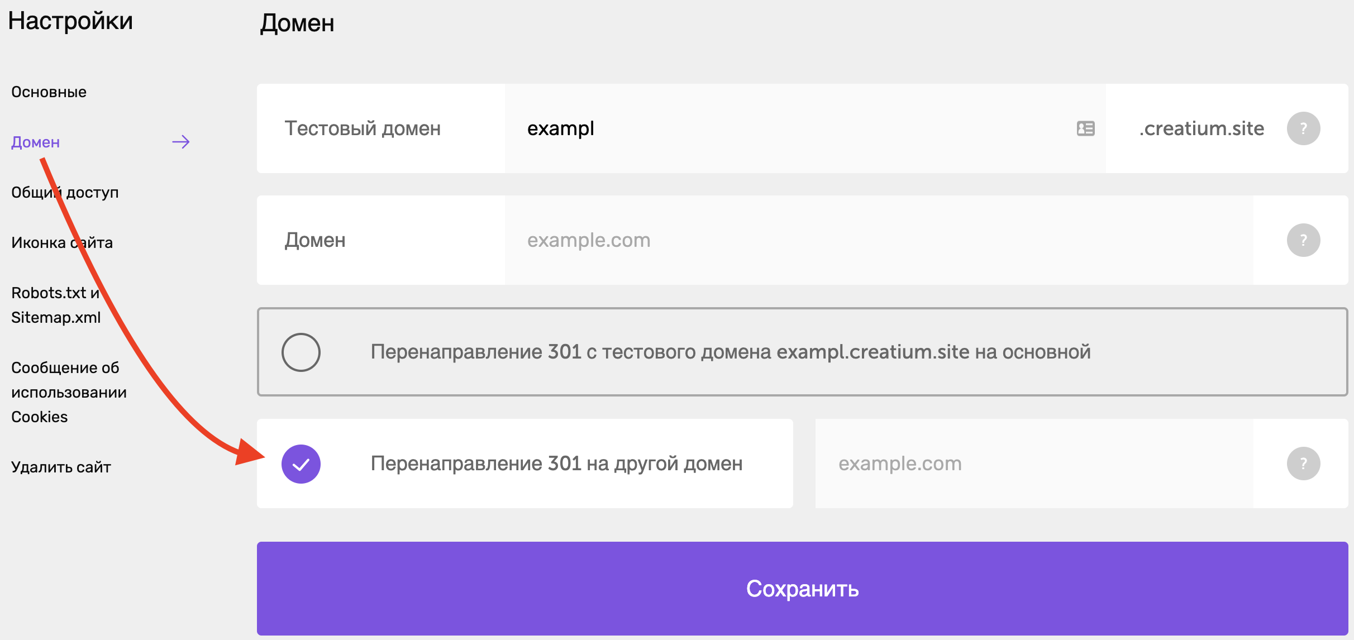Focus the Домен input field
Viewport: 1354px width, 640px height.
[879, 240]
